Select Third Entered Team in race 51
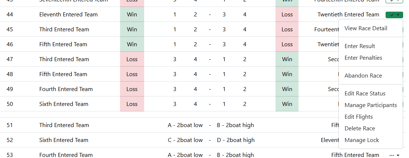Image resolution: width=409 pixels, height=158 pixels. pos(64,125)
